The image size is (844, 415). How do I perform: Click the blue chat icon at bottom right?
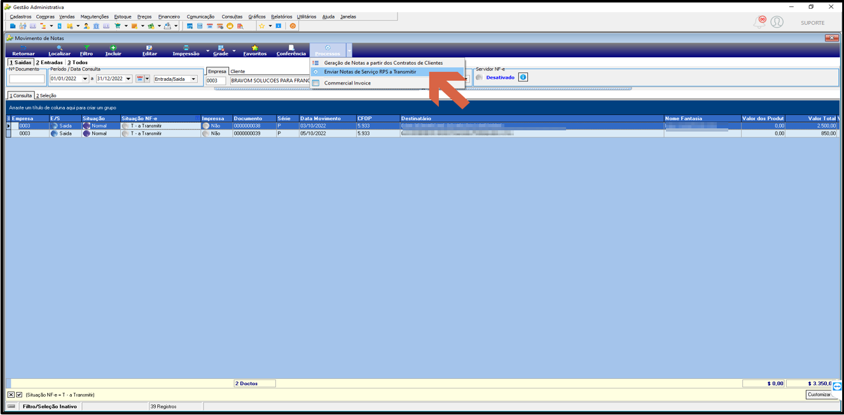click(x=838, y=386)
